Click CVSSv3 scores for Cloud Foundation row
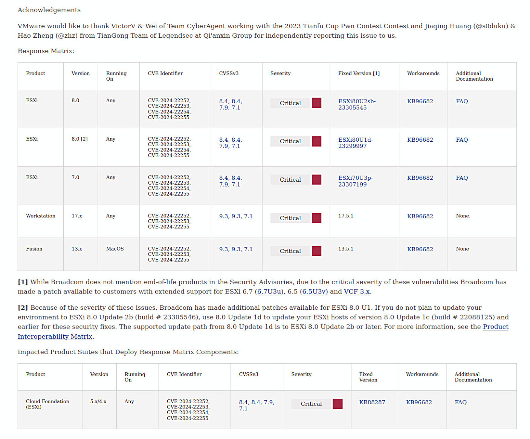Image resolution: width=530 pixels, height=439 pixels. (x=257, y=405)
